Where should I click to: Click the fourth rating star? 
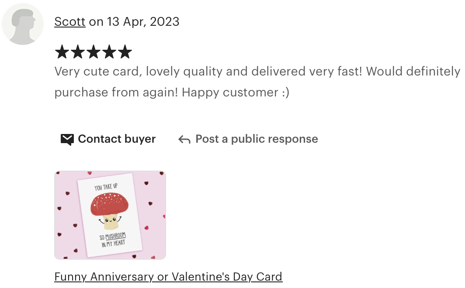coord(109,52)
